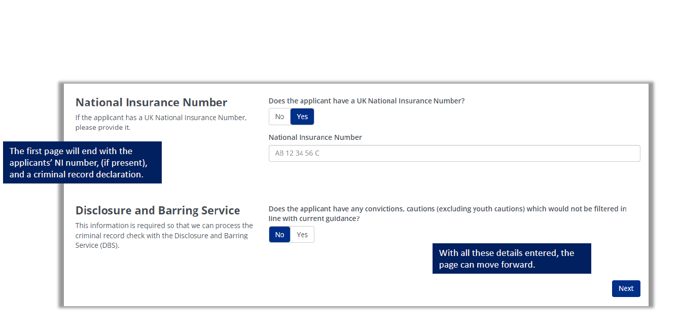This screenshot has height=333, width=680.
Task: Click the annotation about moving the page forward
Action: click(x=512, y=258)
